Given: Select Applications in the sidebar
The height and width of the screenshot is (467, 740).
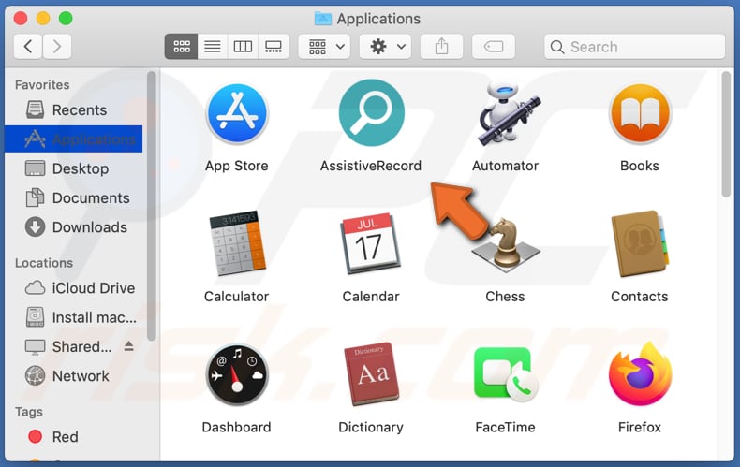Looking at the screenshot, I should 74,139.
